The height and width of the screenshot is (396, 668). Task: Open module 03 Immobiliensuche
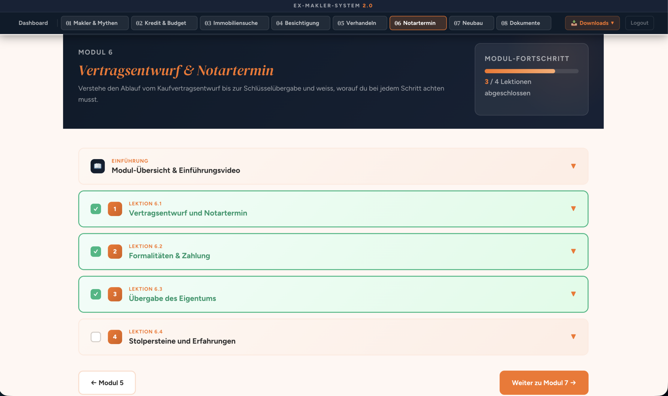tap(234, 23)
